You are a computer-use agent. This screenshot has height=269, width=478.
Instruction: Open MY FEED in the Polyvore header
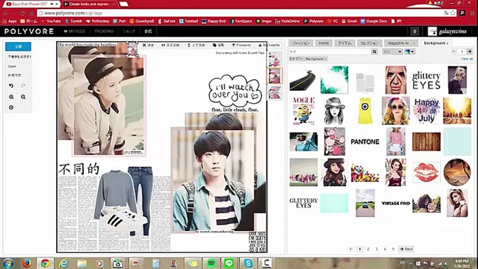[74, 31]
